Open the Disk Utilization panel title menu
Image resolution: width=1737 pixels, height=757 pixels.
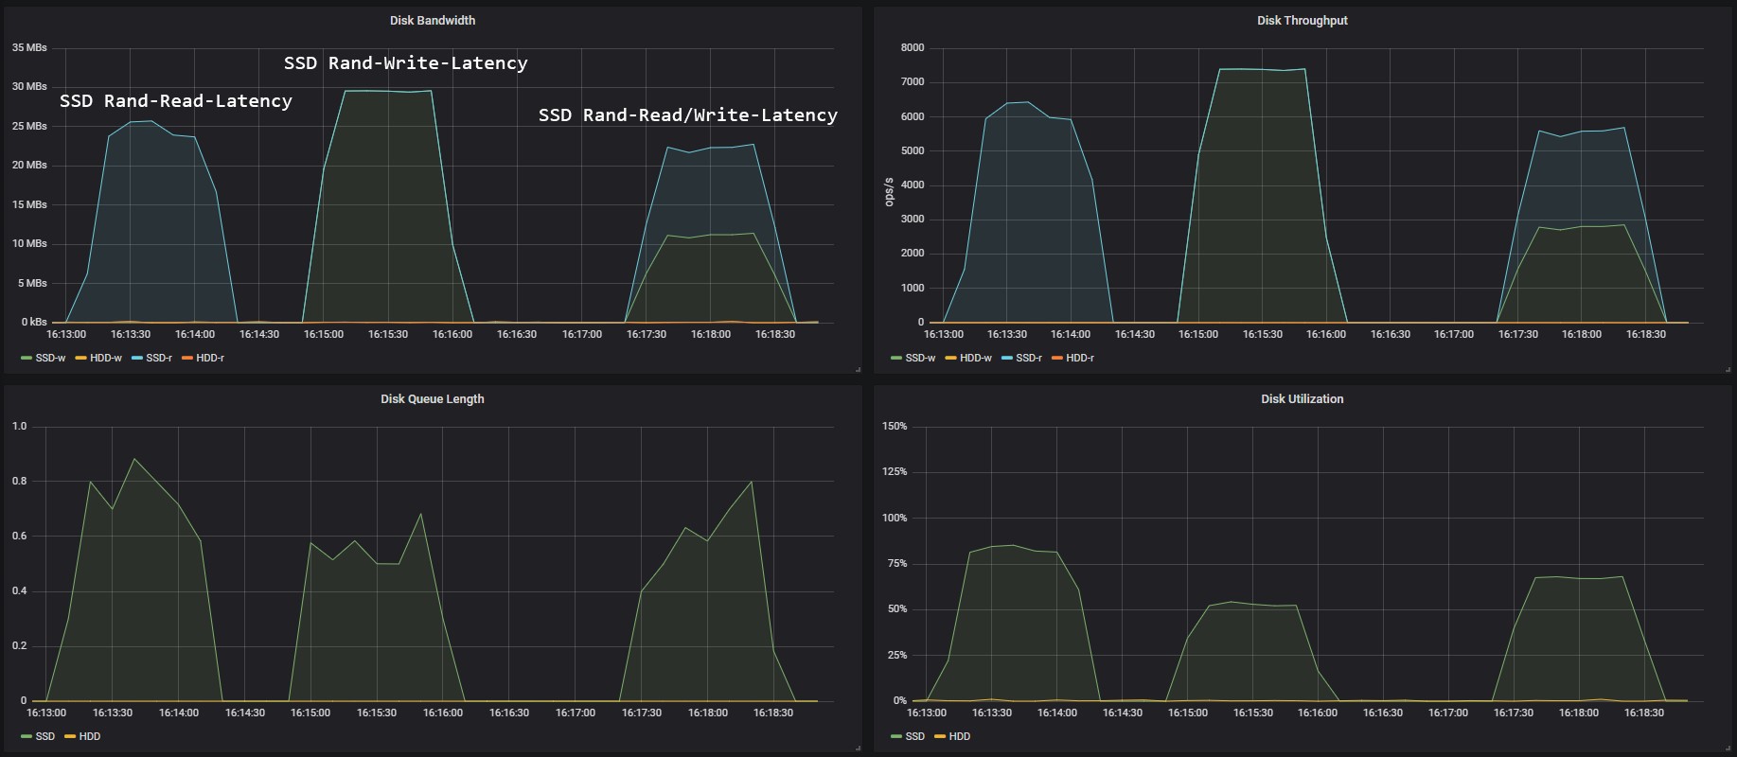click(1302, 398)
